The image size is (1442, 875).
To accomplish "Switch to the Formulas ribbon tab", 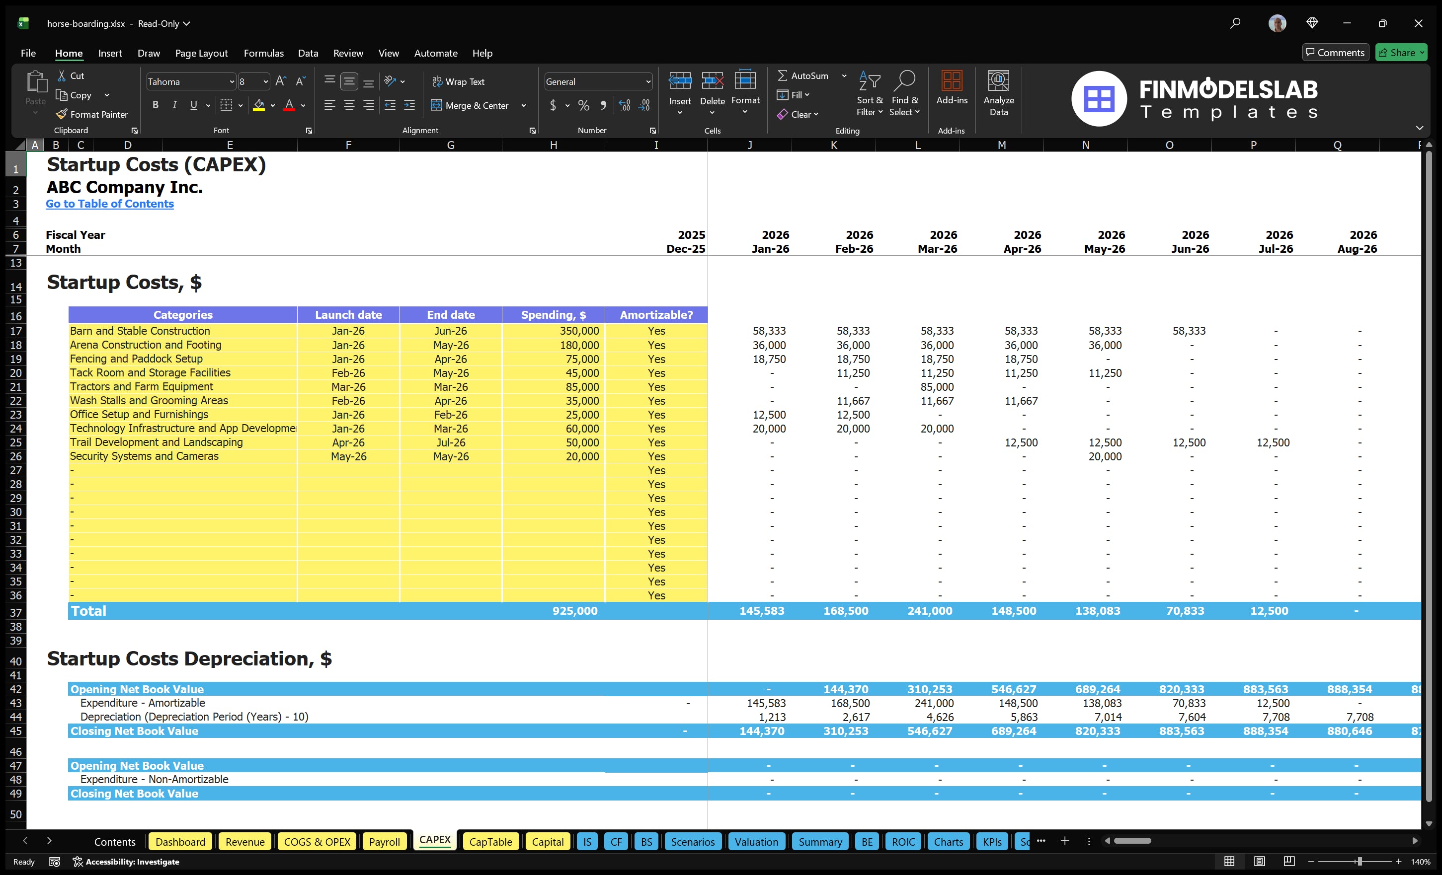I will click(263, 53).
